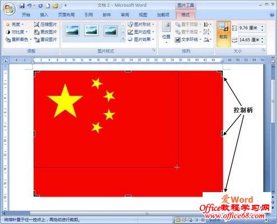Viewport: 277px width, 224px height.
Task: Click the Rotate objects icon
Action: click(208, 39)
